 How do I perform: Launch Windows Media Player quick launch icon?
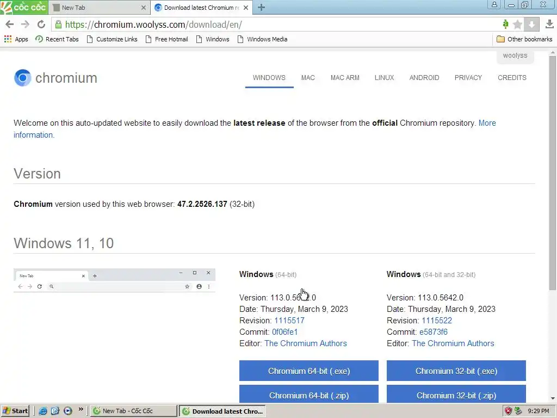click(x=68, y=411)
